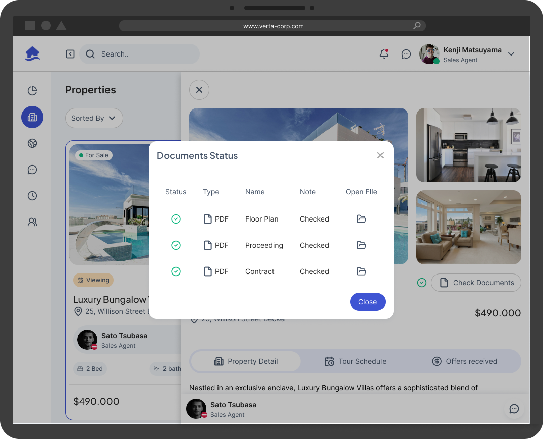Click Floor Plan name text
Screen dimensions: 545x439
(x=262, y=219)
